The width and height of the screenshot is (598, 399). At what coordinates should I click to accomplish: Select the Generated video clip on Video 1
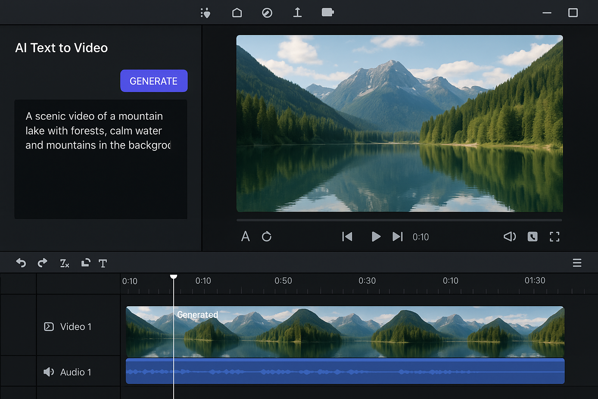(345, 332)
